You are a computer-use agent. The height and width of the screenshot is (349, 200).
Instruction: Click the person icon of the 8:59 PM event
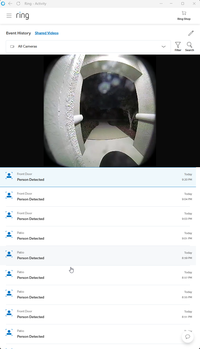9,254
